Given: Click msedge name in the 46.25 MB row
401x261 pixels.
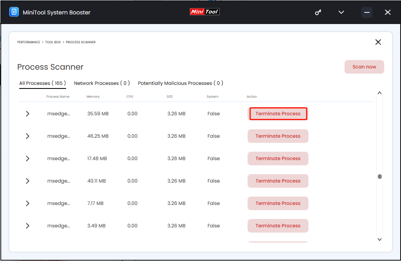Looking at the screenshot, I should 58,136.
